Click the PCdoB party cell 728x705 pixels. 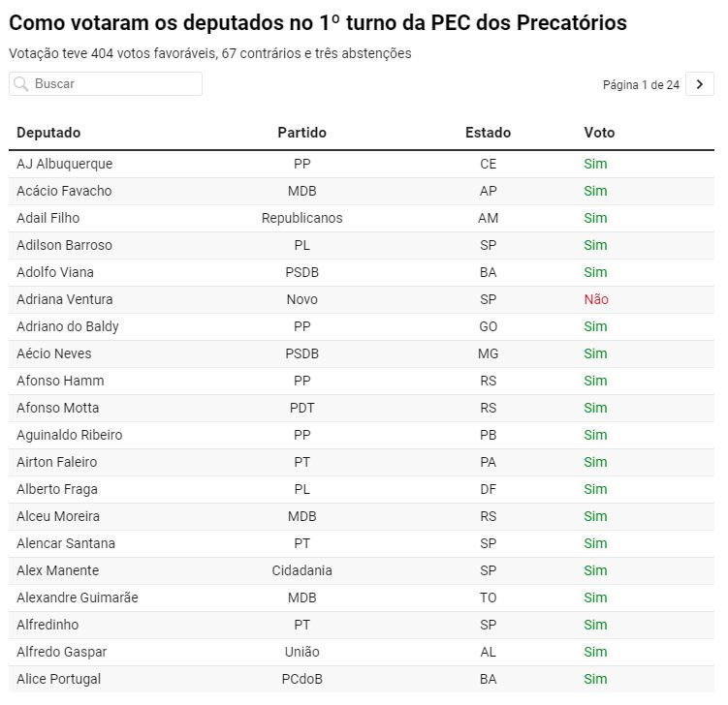click(301, 680)
